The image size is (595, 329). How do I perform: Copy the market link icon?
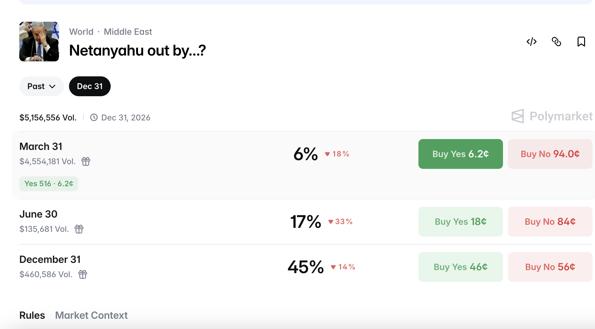click(x=556, y=42)
